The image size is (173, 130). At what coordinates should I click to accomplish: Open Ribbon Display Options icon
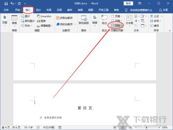[140, 3]
